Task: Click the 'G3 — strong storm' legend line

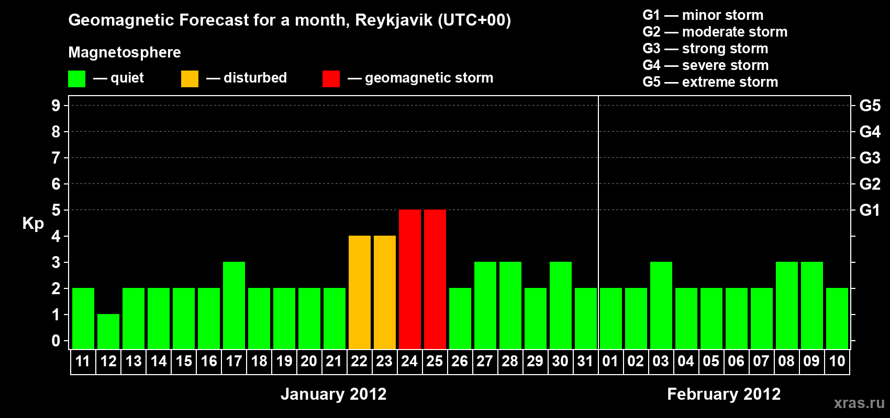Action: coord(705,49)
